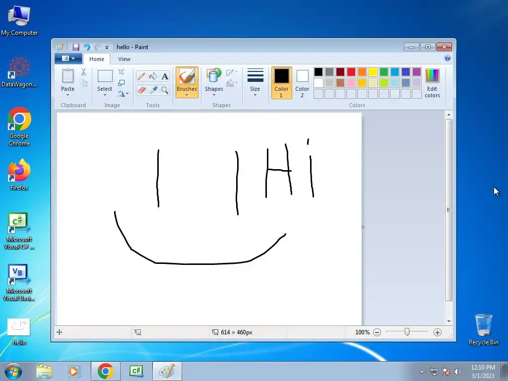Image resolution: width=508 pixels, height=381 pixels.
Task: Click the vertical scrollbar up arrow
Action: click(x=448, y=115)
